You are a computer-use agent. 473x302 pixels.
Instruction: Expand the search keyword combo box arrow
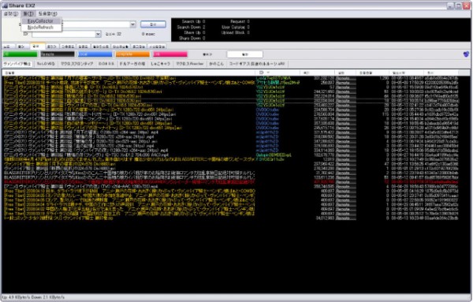[x=132, y=24]
